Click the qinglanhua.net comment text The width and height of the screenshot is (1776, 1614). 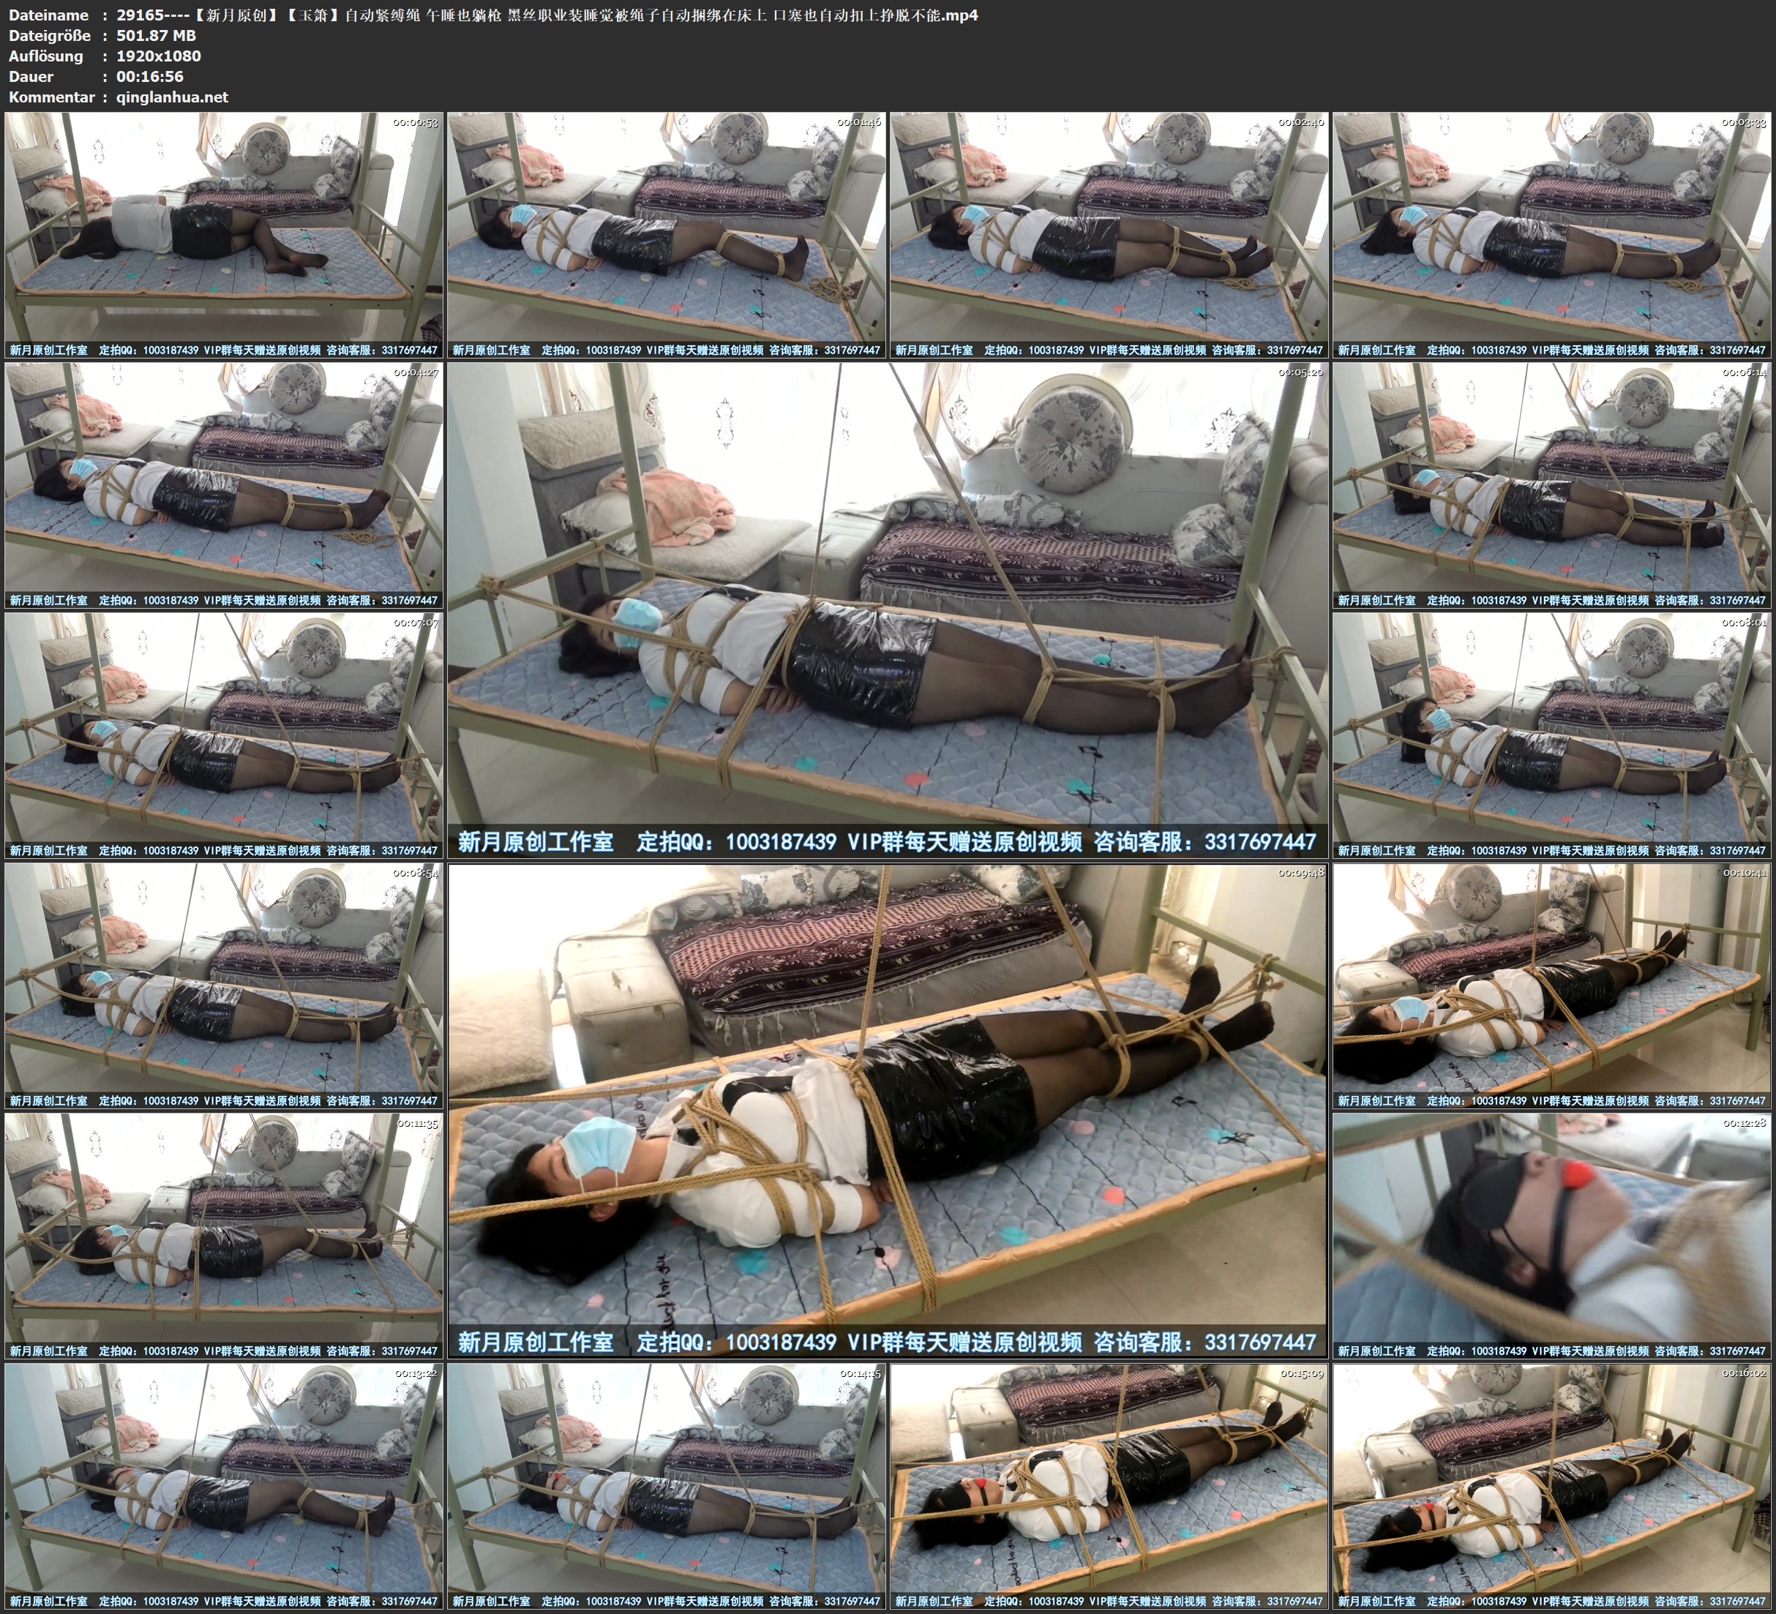click(172, 97)
